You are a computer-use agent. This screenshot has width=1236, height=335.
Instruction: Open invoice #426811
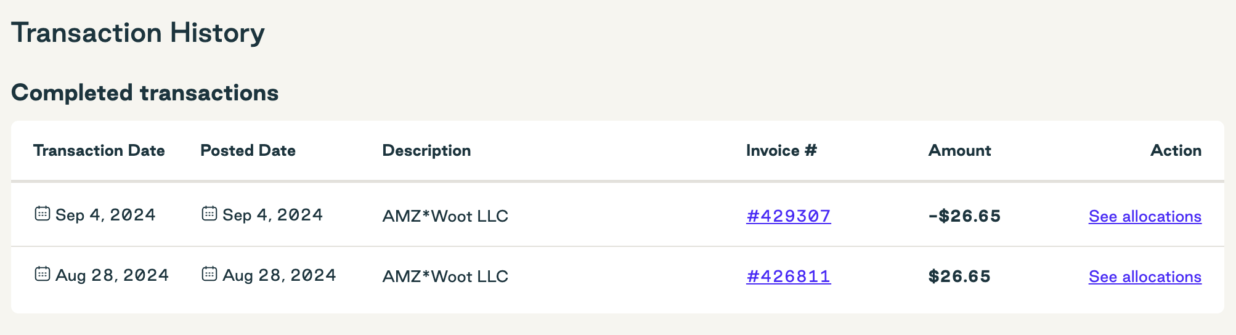point(789,276)
